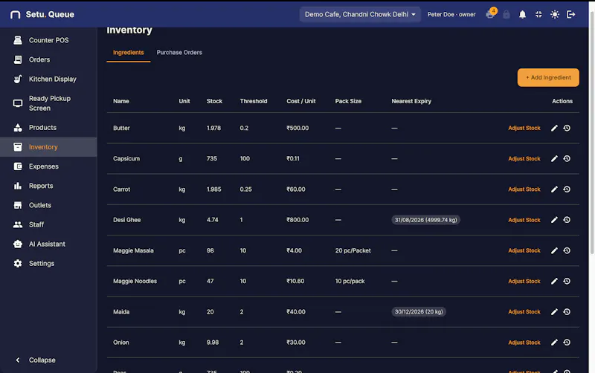The width and height of the screenshot is (595, 373).
Task: Click Maida expiry badge 30/12/2026
Action: point(419,311)
